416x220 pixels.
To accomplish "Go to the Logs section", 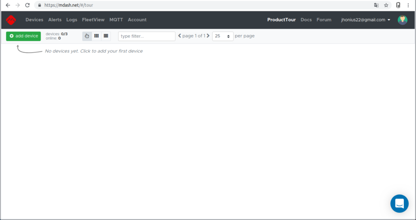I will pyautogui.click(x=71, y=20).
